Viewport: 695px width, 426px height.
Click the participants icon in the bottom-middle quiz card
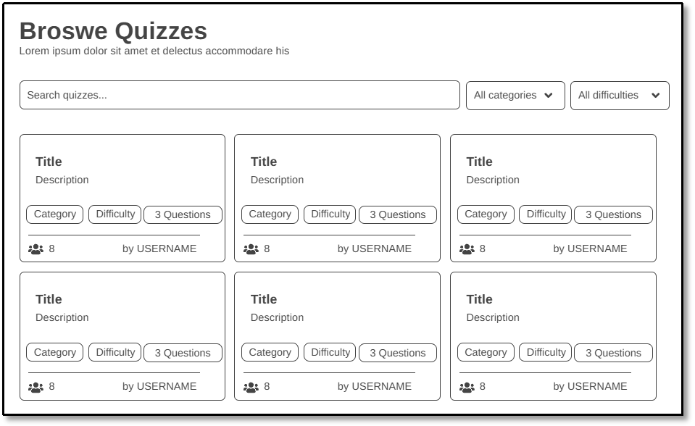pos(251,387)
